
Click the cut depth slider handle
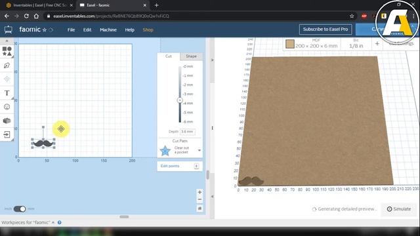tap(180, 100)
